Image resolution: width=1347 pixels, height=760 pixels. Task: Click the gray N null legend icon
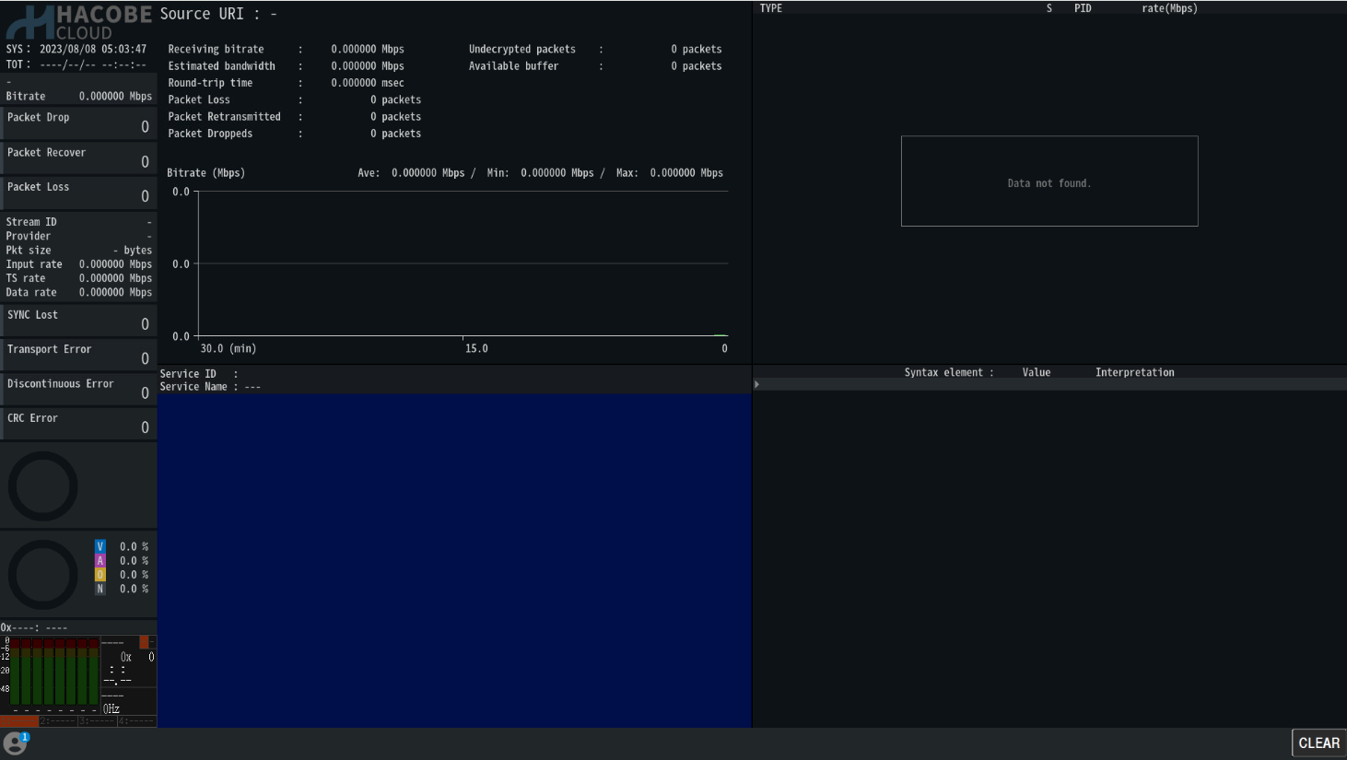[x=100, y=589]
